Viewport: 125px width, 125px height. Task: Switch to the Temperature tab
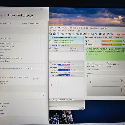coord(99,38)
